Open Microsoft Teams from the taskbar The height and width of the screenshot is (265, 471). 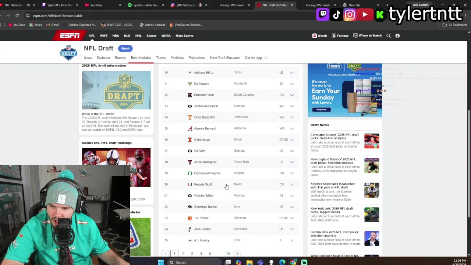pyautogui.click(x=260, y=262)
